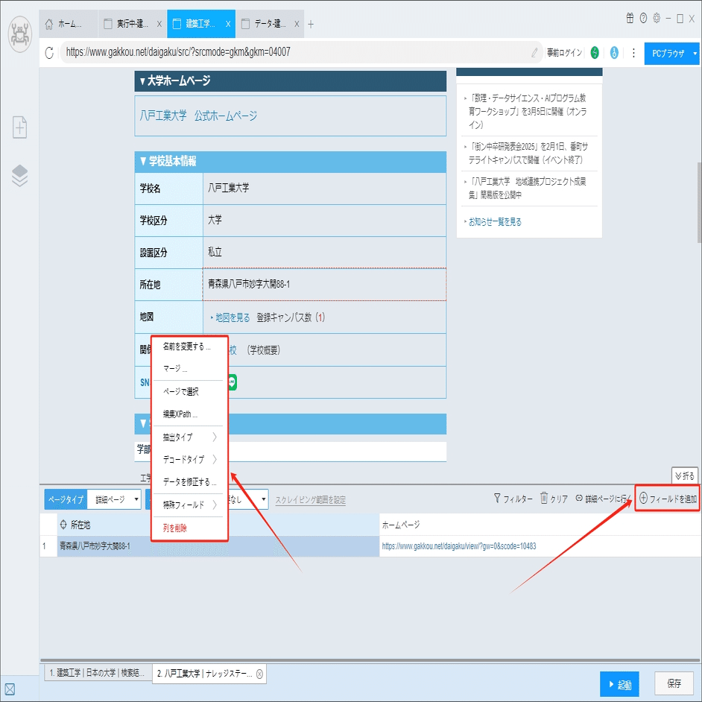The width and height of the screenshot is (702, 702).
Task: Click the pencil edit icon in URL bar
Action: click(534, 53)
